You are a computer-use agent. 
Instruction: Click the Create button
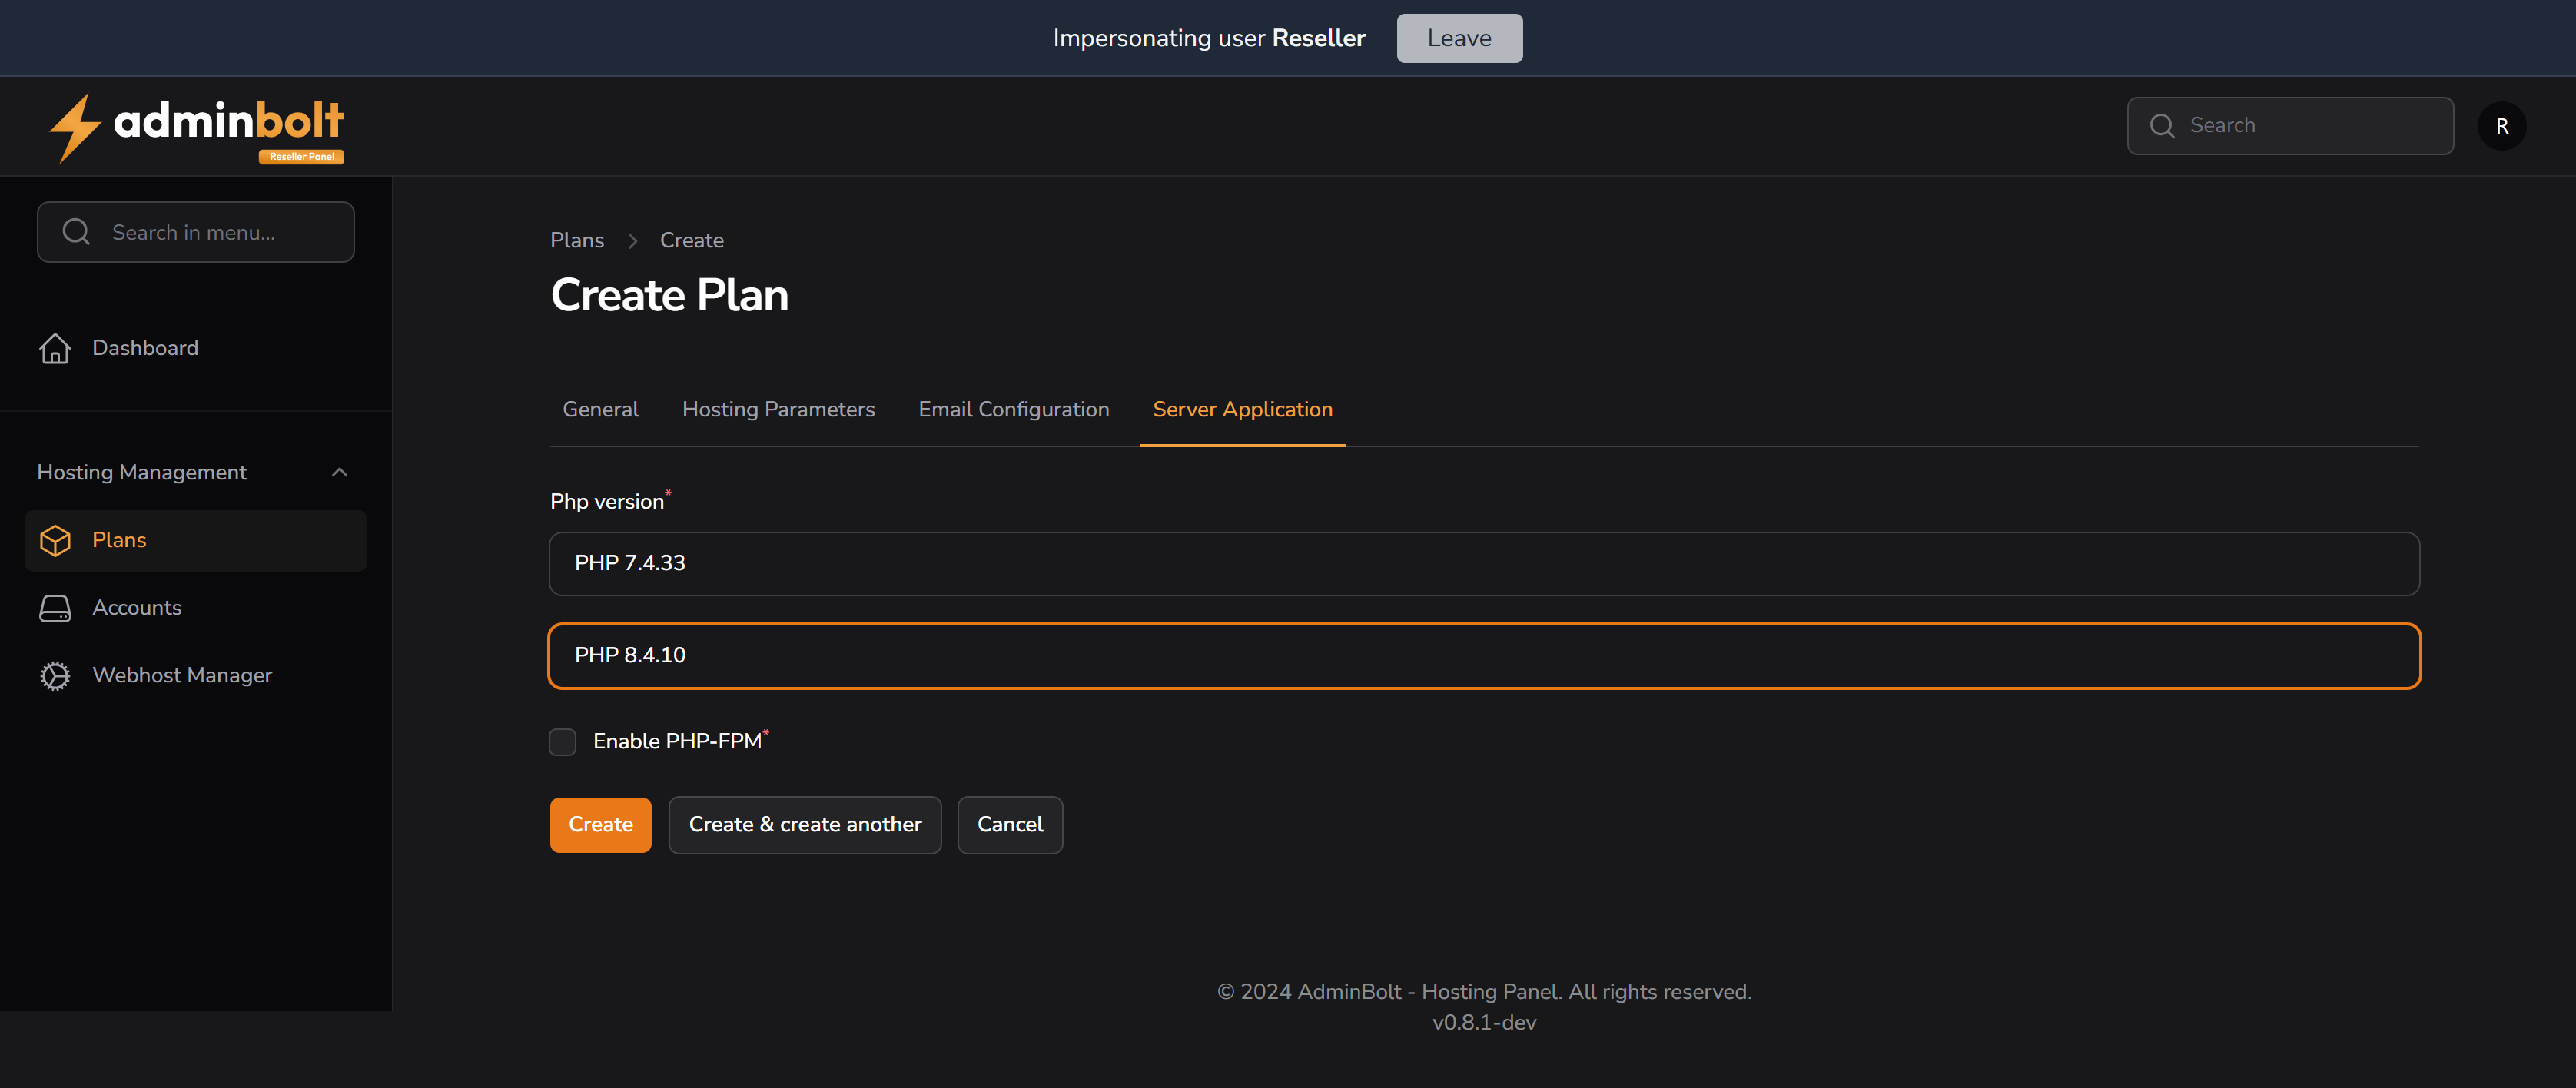pos(600,824)
